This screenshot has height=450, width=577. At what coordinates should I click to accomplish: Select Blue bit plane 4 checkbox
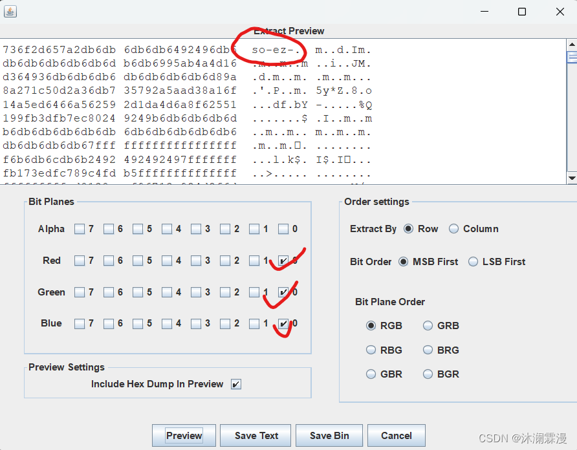click(167, 324)
